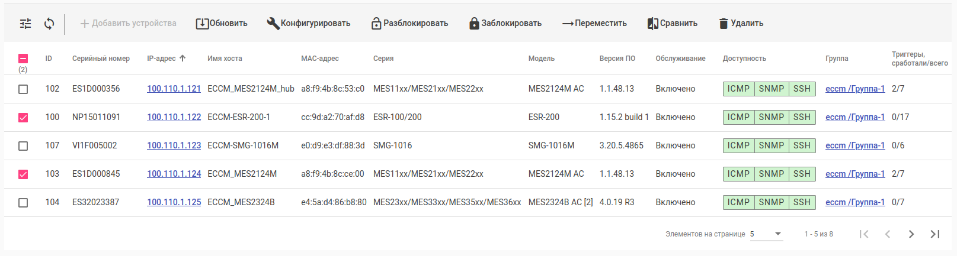
Task: Delete selected devices with the Удалить trash icon
Action: [x=741, y=24]
